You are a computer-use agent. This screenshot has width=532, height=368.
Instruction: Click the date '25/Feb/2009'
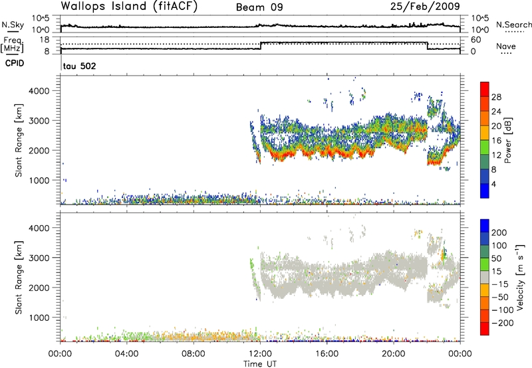tap(425, 7)
